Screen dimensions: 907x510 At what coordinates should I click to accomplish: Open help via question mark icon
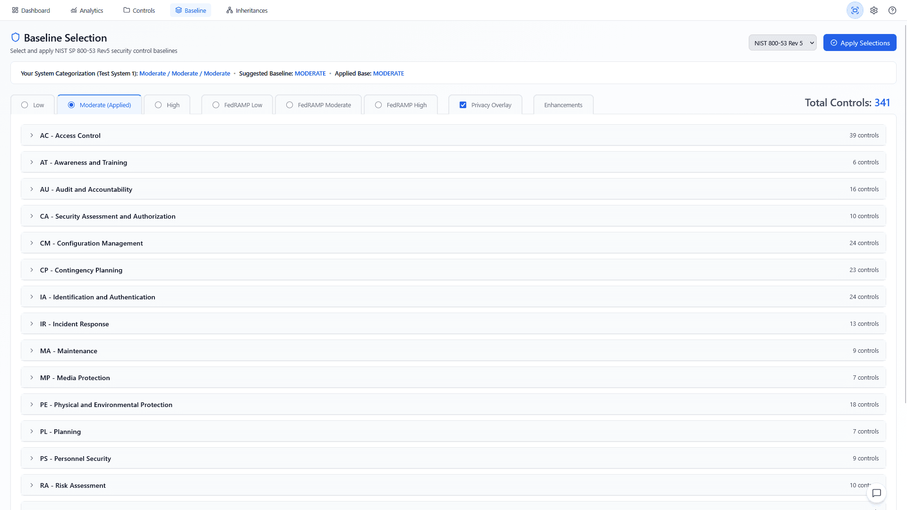(892, 10)
